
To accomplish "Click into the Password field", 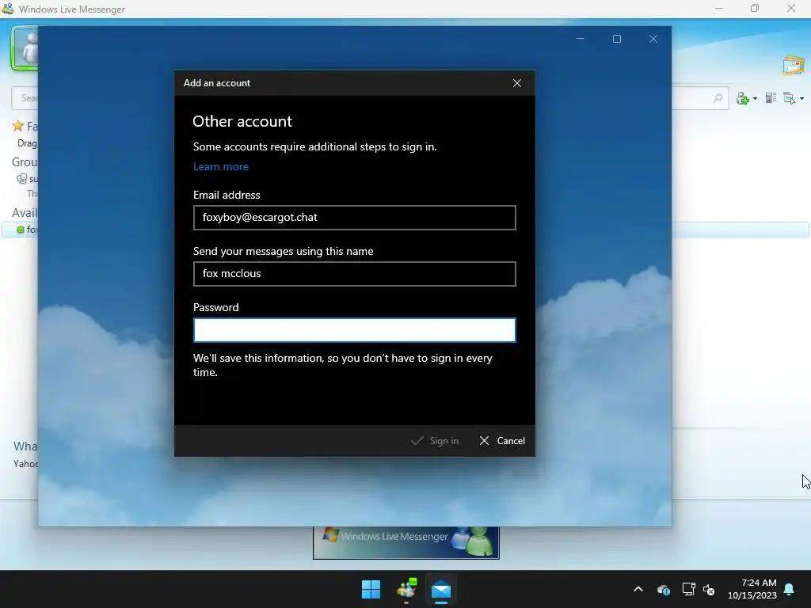I will [x=354, y=330].
